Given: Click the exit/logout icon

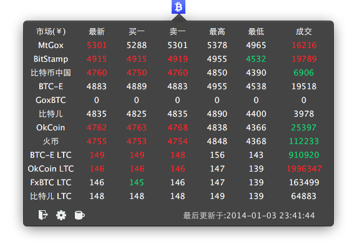Looking at the screenshot, I should coord(43,215).
